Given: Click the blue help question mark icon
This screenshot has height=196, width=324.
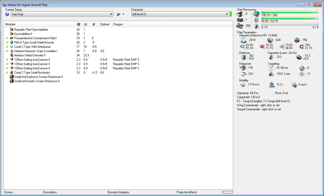Looking at the screenshot, I should point(7,14).
